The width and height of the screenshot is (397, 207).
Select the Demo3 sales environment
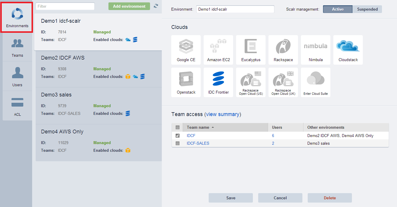(x=99, y=106)
